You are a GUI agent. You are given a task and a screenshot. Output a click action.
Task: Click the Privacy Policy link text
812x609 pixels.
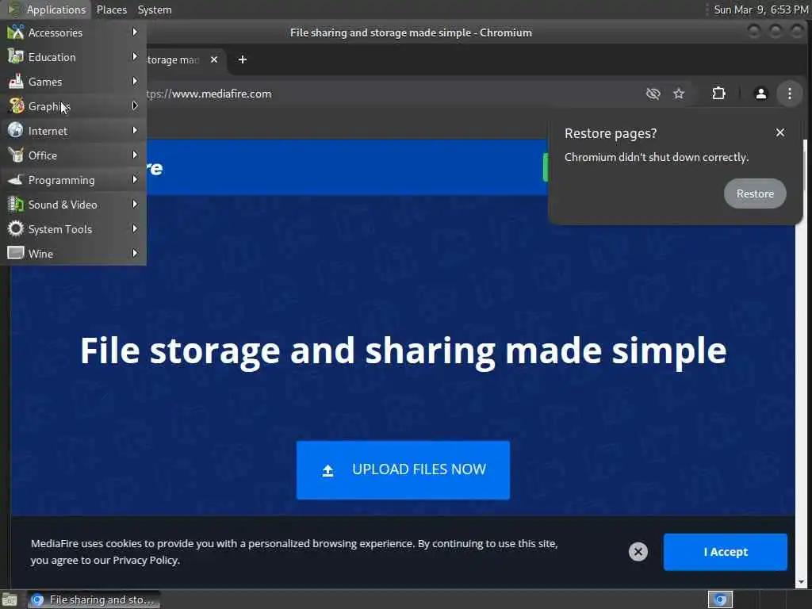coord(146,561)
